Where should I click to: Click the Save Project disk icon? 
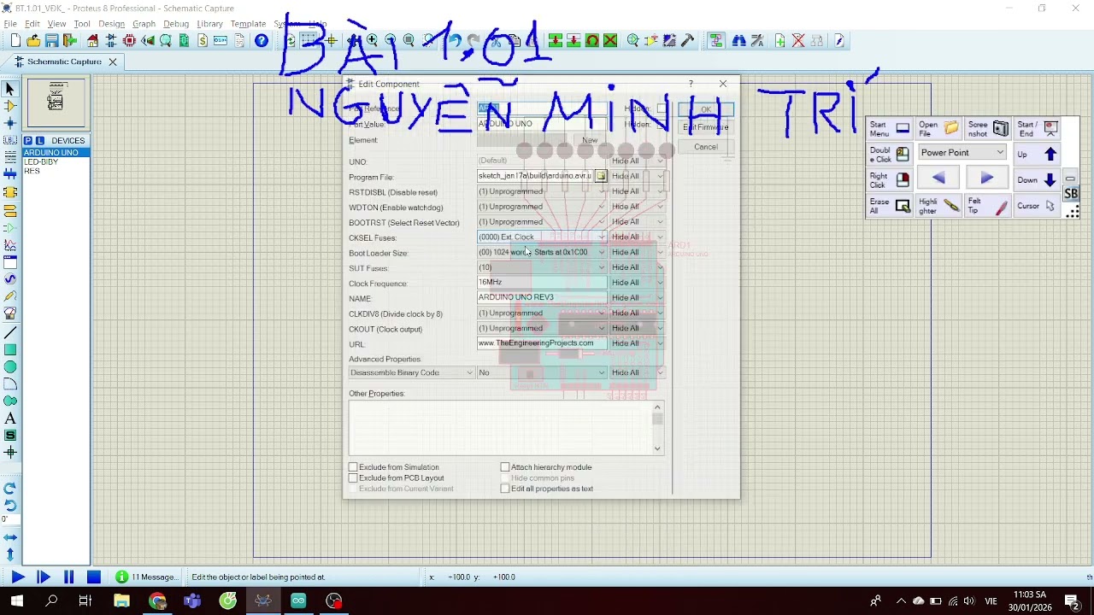click(x=51, y=41)
